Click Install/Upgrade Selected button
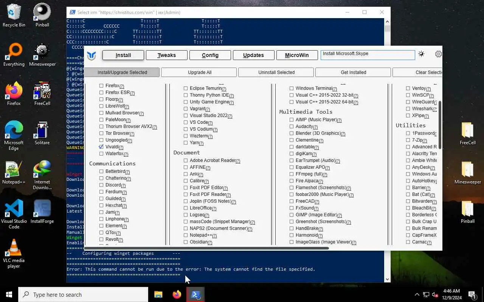Image resolution: width=484 pixels, height=302 pixels. pos(122,72)
